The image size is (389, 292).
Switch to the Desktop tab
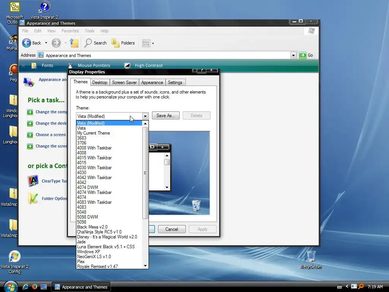[x=100, y=83]
